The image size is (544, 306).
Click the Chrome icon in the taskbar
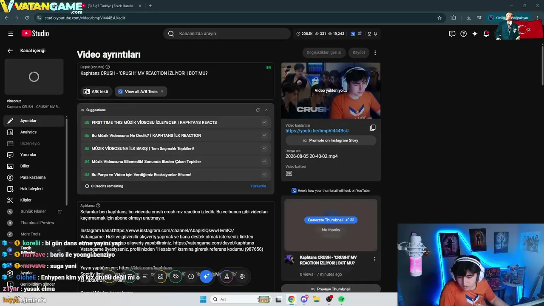click(291, 299)
